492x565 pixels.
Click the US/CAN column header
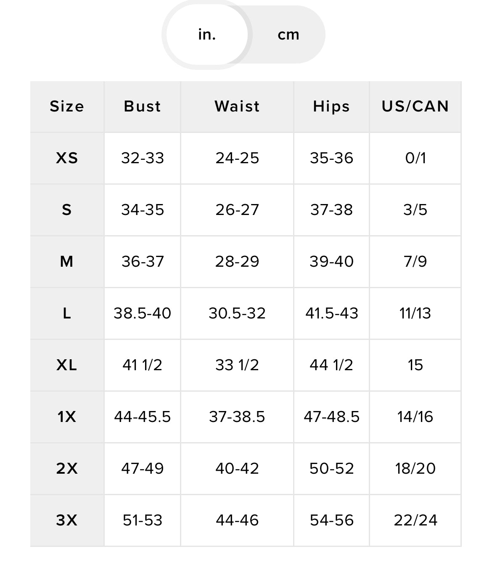click(x=415, y=106)
